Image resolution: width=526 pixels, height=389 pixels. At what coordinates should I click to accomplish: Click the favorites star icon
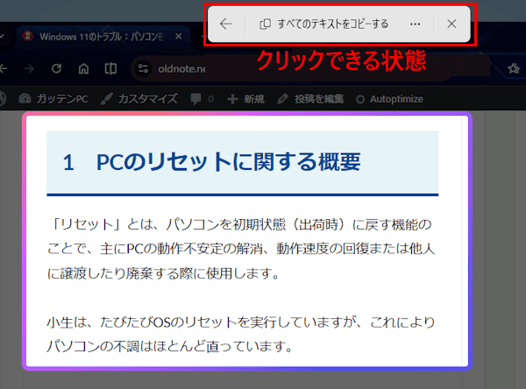(514, 68)
